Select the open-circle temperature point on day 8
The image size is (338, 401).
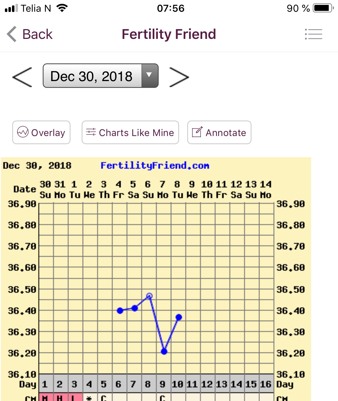(x=149, y=296)
